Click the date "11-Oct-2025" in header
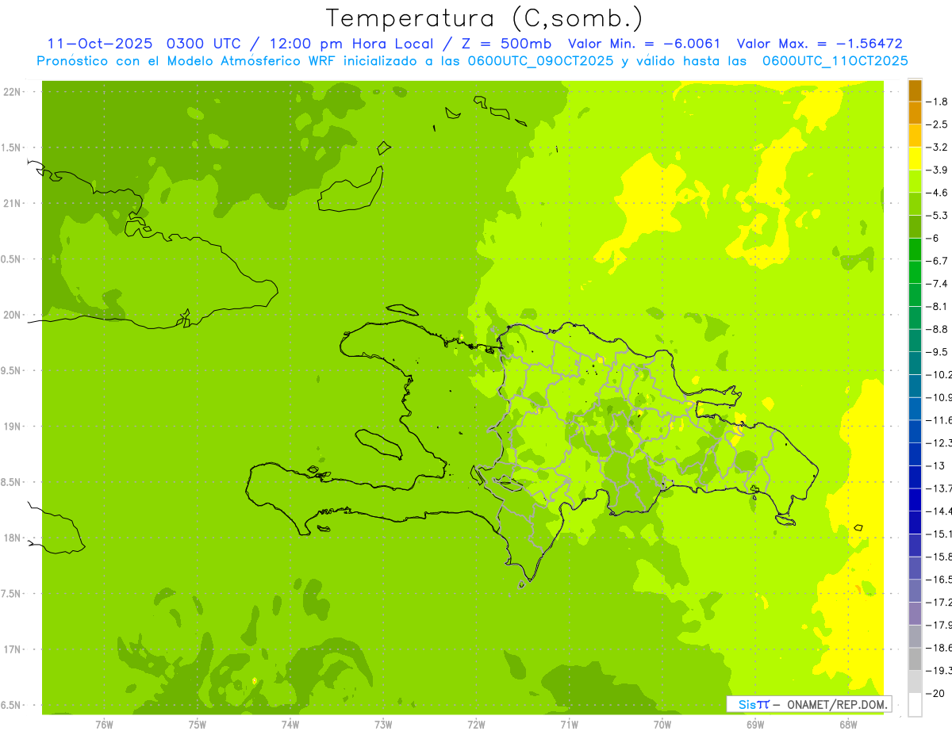 (x=98, y=44)
